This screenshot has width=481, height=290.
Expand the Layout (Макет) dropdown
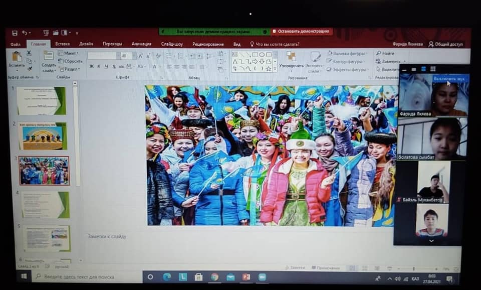tap(69, 53)
